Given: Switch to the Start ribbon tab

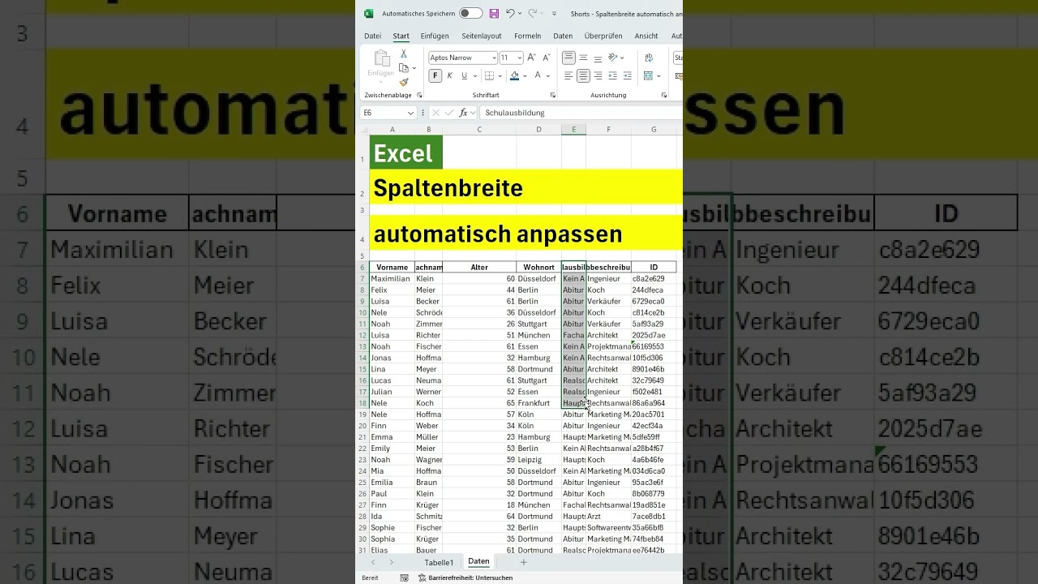Looking at the screenshot, I should [401, 36].
